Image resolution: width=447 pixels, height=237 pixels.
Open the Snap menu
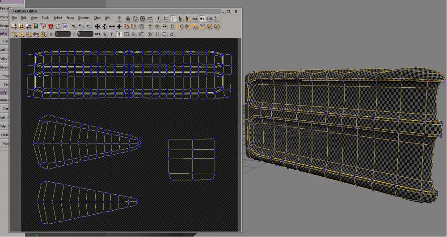[x=70, y=18]
